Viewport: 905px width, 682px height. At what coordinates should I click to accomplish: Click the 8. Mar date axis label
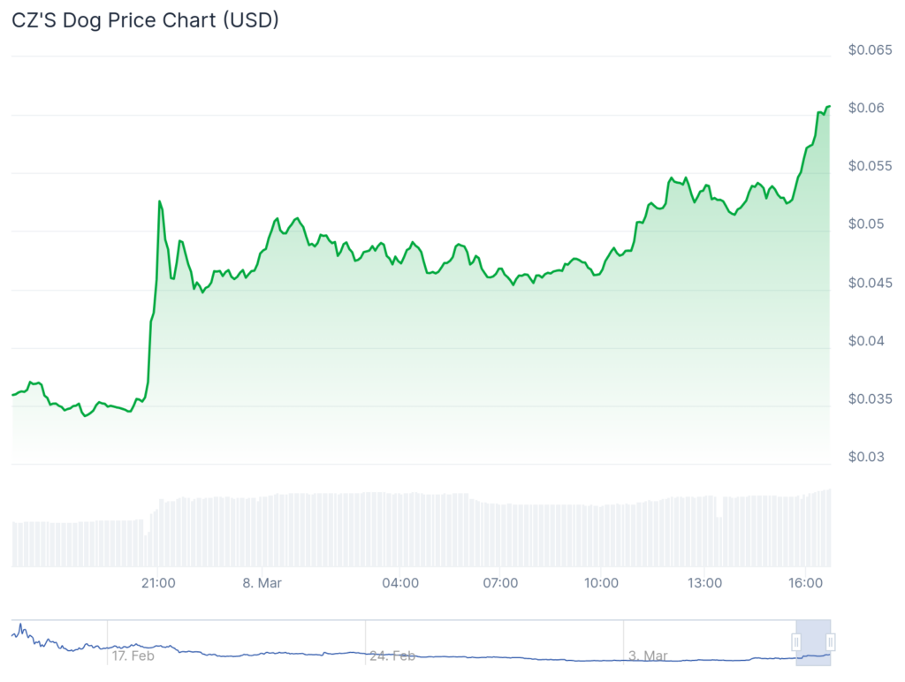(x=262, y=583)
